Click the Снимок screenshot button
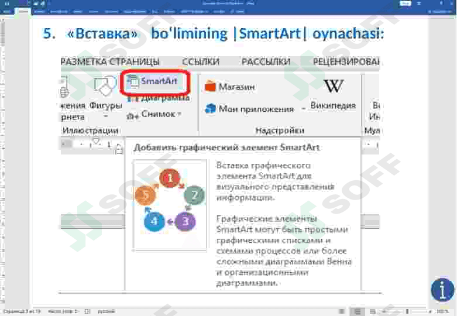Viewport: 457px width, 316px height. point(152,114)
